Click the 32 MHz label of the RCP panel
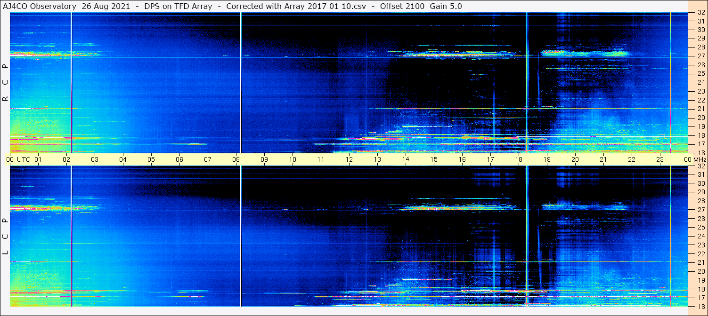 pyautogui.click(x=700, y=13)
